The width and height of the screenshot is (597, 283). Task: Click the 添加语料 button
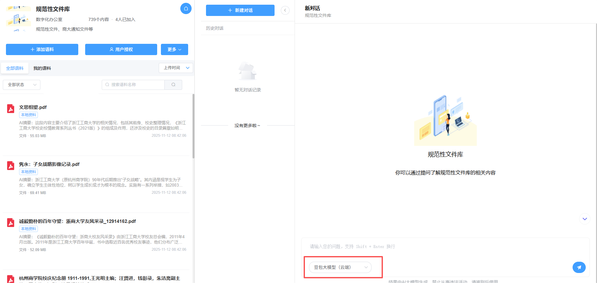pyautogui.click(x=42, y=49)
